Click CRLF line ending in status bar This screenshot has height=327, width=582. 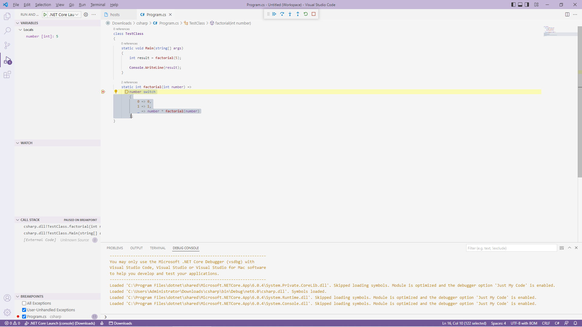tap(546, 323)
